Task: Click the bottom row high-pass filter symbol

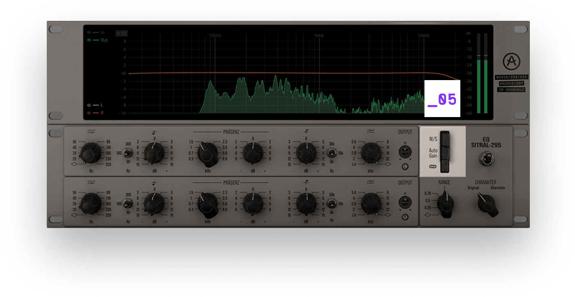Action: tap(91, 182)
